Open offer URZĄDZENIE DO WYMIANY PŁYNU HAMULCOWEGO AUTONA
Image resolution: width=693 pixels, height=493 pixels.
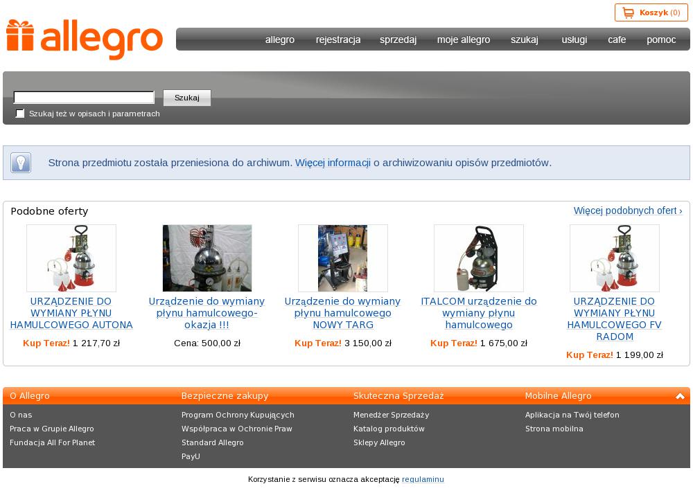click(x=71, y=313)
